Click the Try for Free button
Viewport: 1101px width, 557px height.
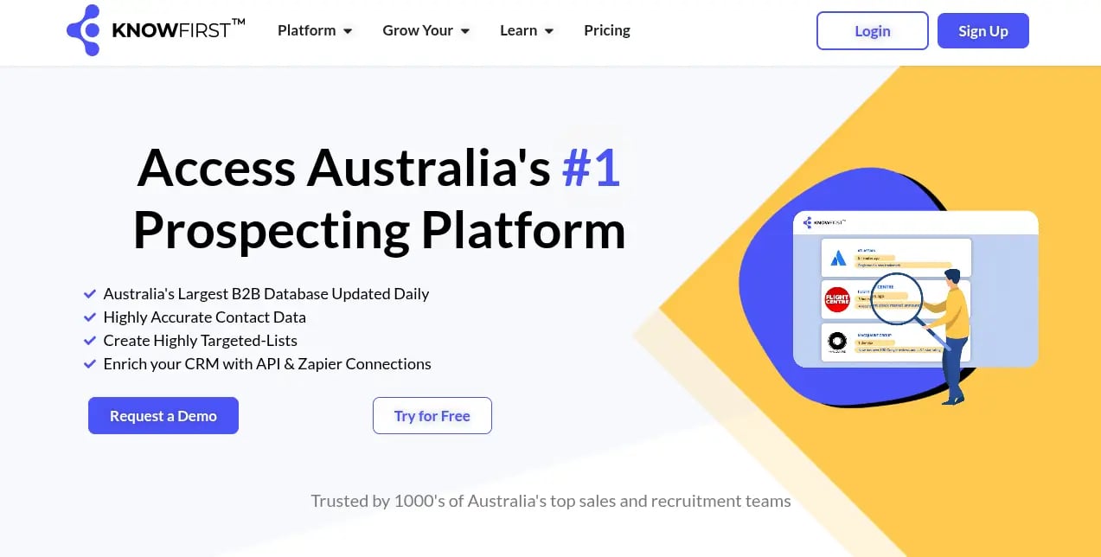pos(432,416)
